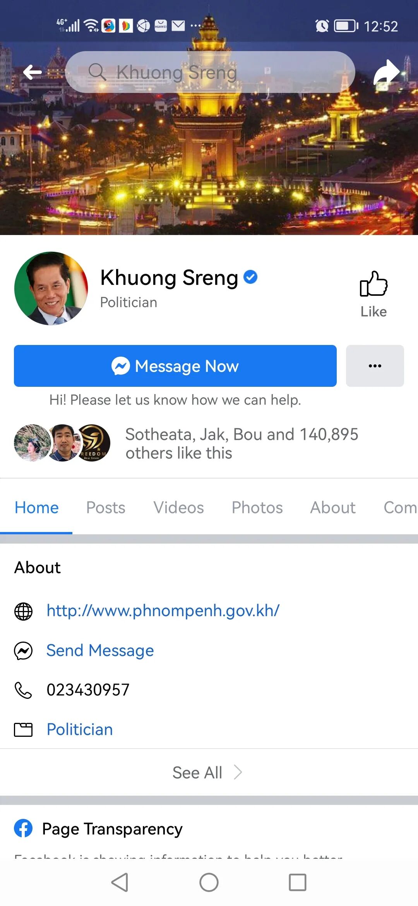
Task: Select the About tab
Action: pyautogui.click(x=333, y=508)
